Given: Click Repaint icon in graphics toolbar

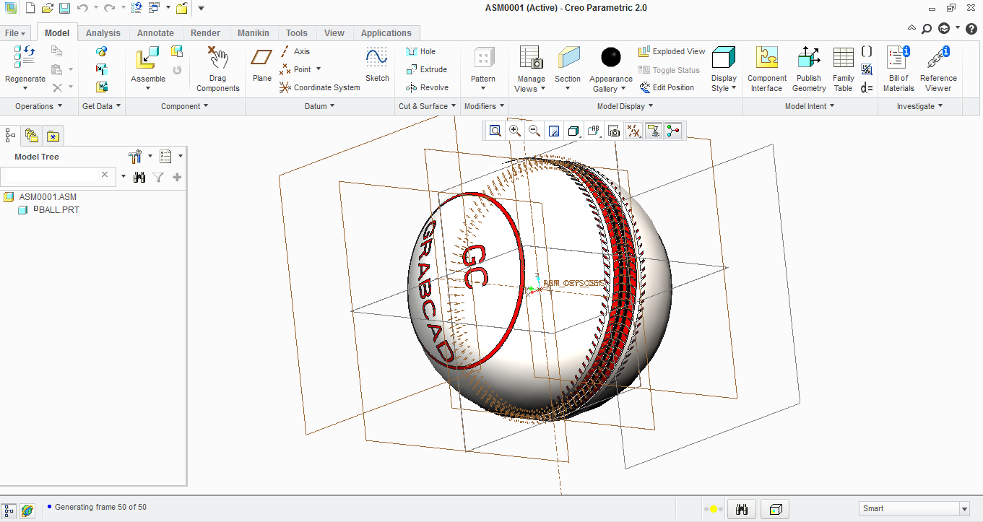Looking at the screenshot, I should [x=554, y=131].
